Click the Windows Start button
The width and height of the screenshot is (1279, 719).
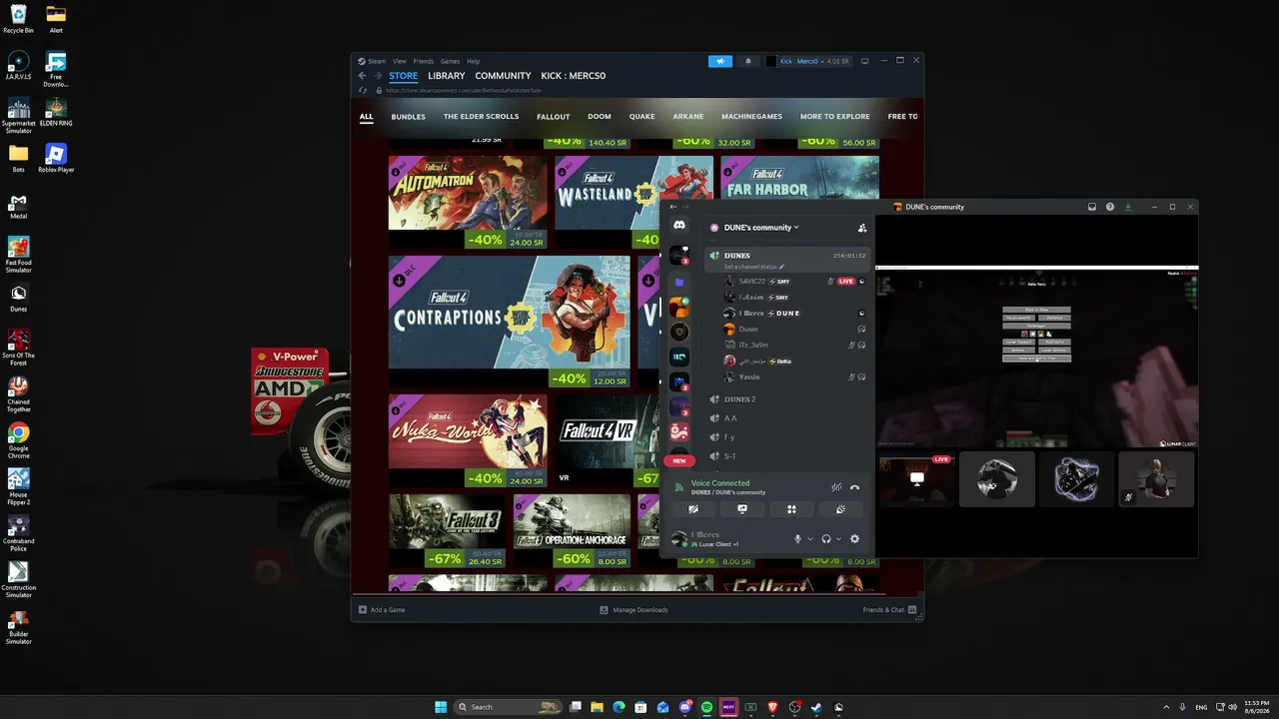coord(441,707)
